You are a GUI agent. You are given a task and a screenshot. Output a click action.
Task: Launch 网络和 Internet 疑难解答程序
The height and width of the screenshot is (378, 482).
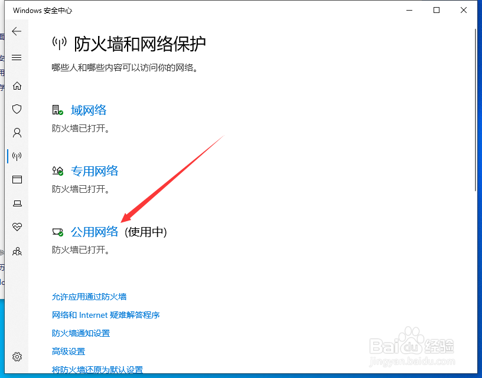(105, 315)
